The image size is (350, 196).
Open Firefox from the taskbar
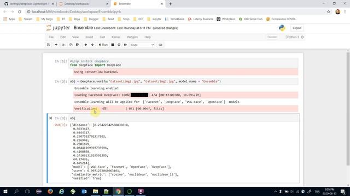tap(50, 191)
